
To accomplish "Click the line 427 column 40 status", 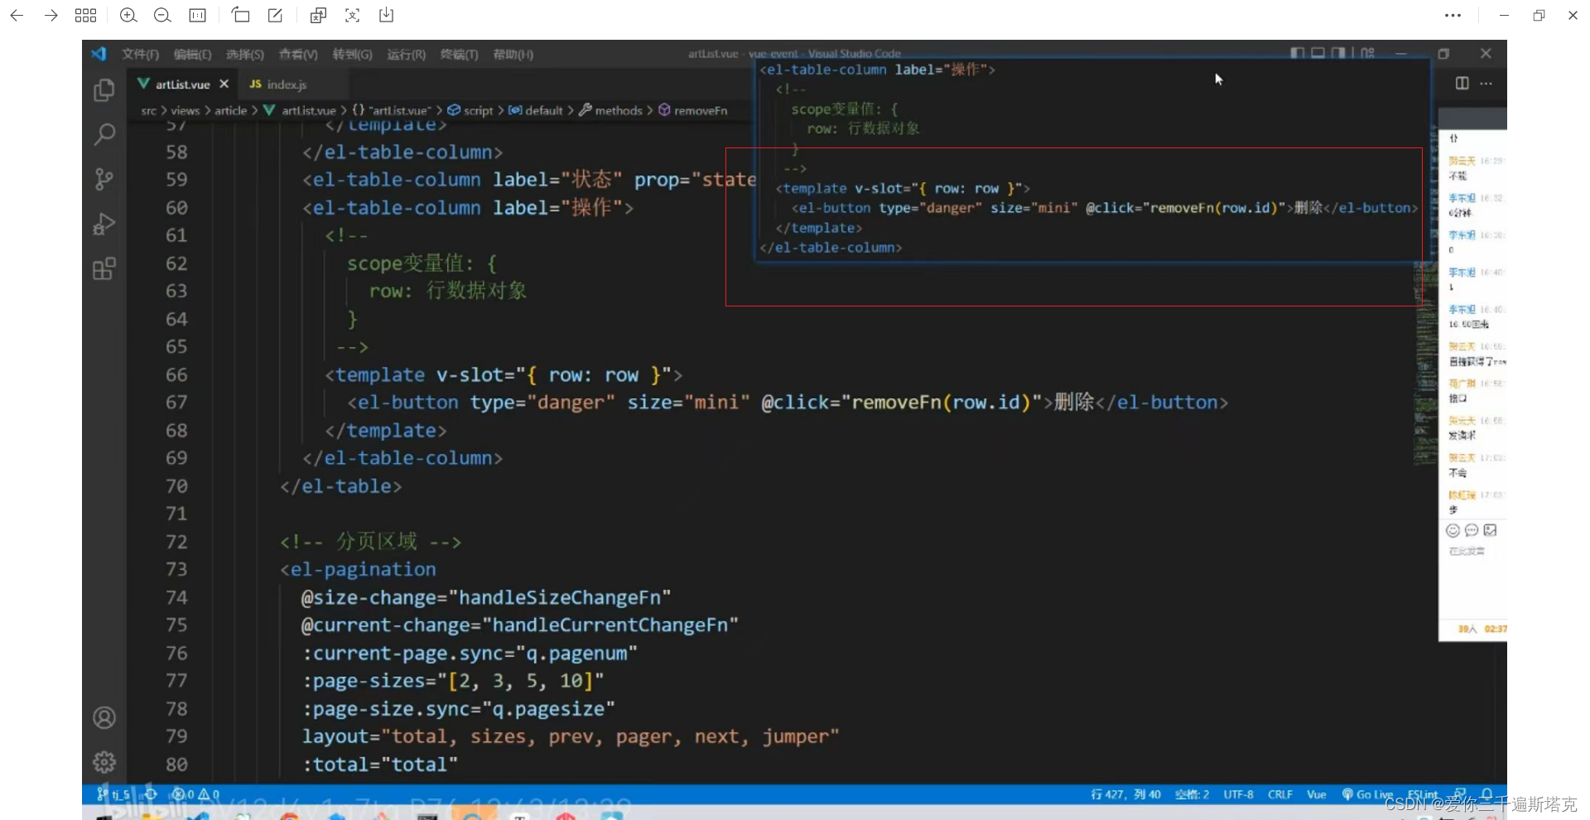I will tap(1125, 793).
